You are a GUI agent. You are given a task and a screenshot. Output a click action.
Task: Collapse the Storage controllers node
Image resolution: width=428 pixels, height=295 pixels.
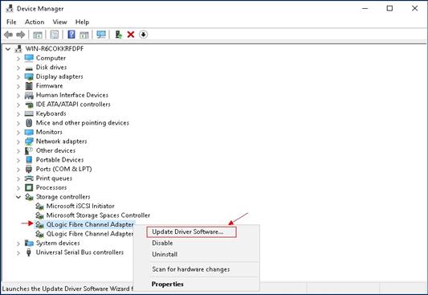click(18, 197)
